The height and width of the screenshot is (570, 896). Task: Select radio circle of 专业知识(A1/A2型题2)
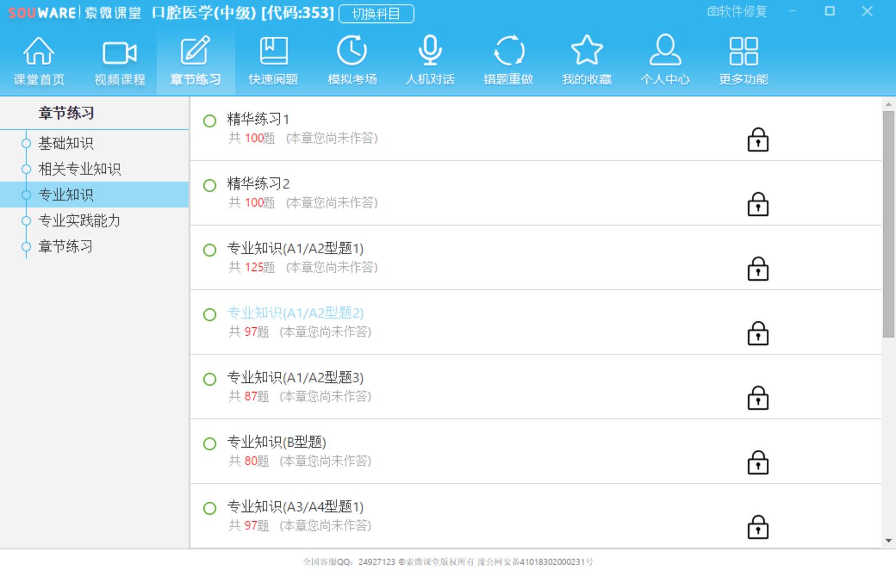(210, 315)
